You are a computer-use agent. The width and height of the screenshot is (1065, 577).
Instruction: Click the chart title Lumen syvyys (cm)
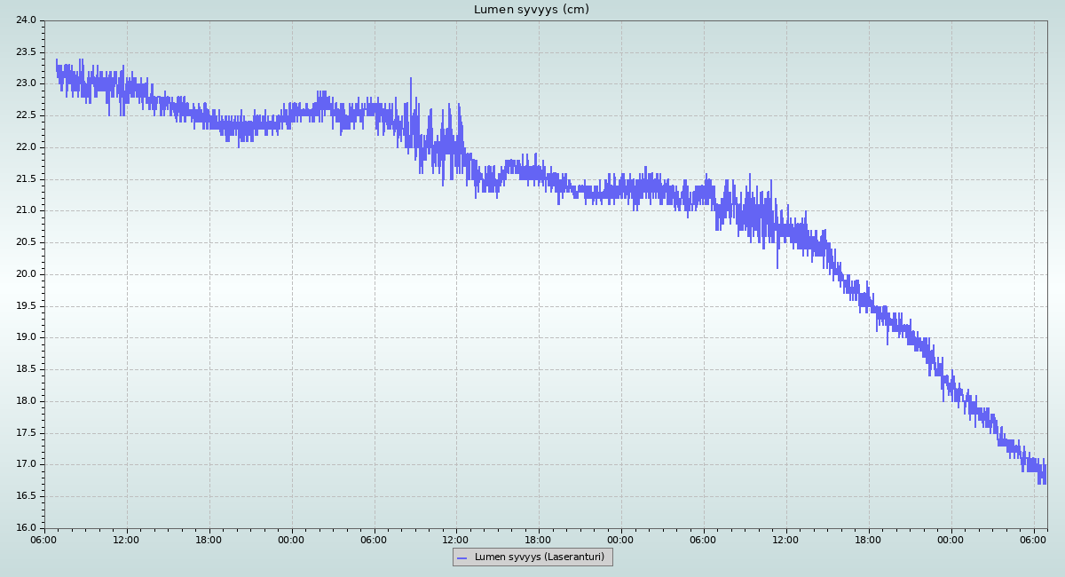[x=531, y=10]
